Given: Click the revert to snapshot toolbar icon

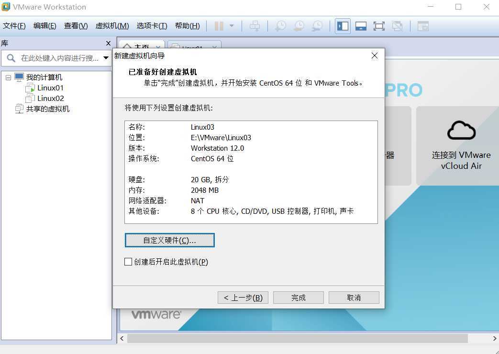Looking at the screenshot, I should tap(299, 26).
